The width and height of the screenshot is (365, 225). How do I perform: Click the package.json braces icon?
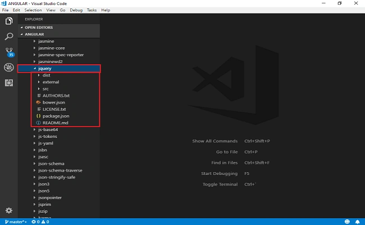click(x=38, y=116)
